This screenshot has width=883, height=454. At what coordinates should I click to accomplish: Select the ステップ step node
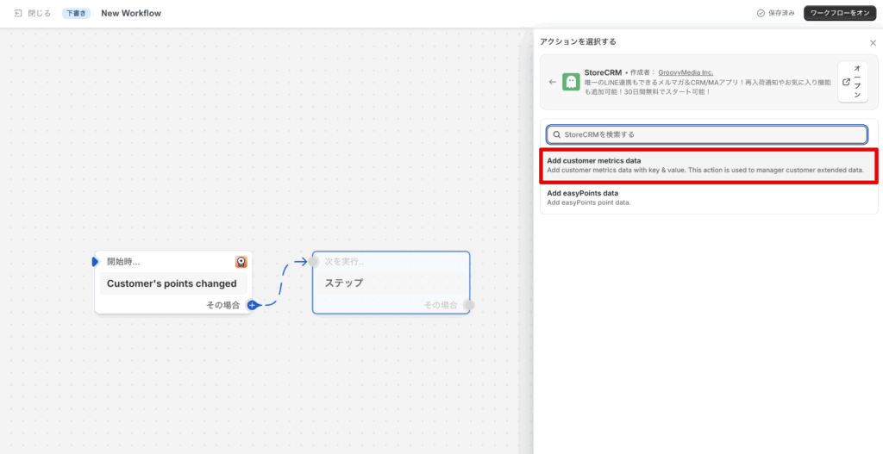pyautogui.click(x=391, y=283)
